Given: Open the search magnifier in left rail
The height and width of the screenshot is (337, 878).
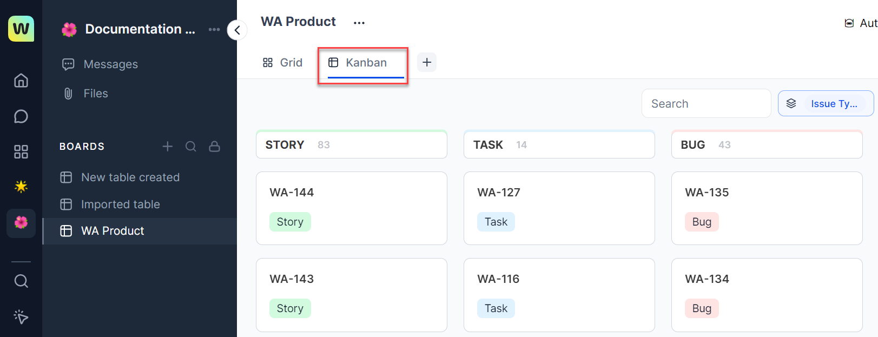Looking at the screenshot, I should coord(21,281).
